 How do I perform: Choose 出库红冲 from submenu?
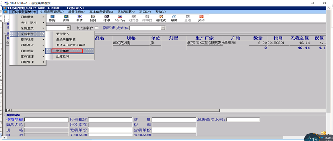pos(63,56)
